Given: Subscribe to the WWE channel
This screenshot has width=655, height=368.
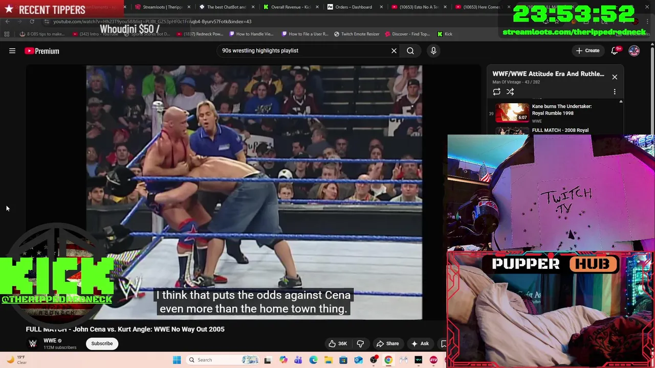Looking at the screenshot, I should pos(102,343).
